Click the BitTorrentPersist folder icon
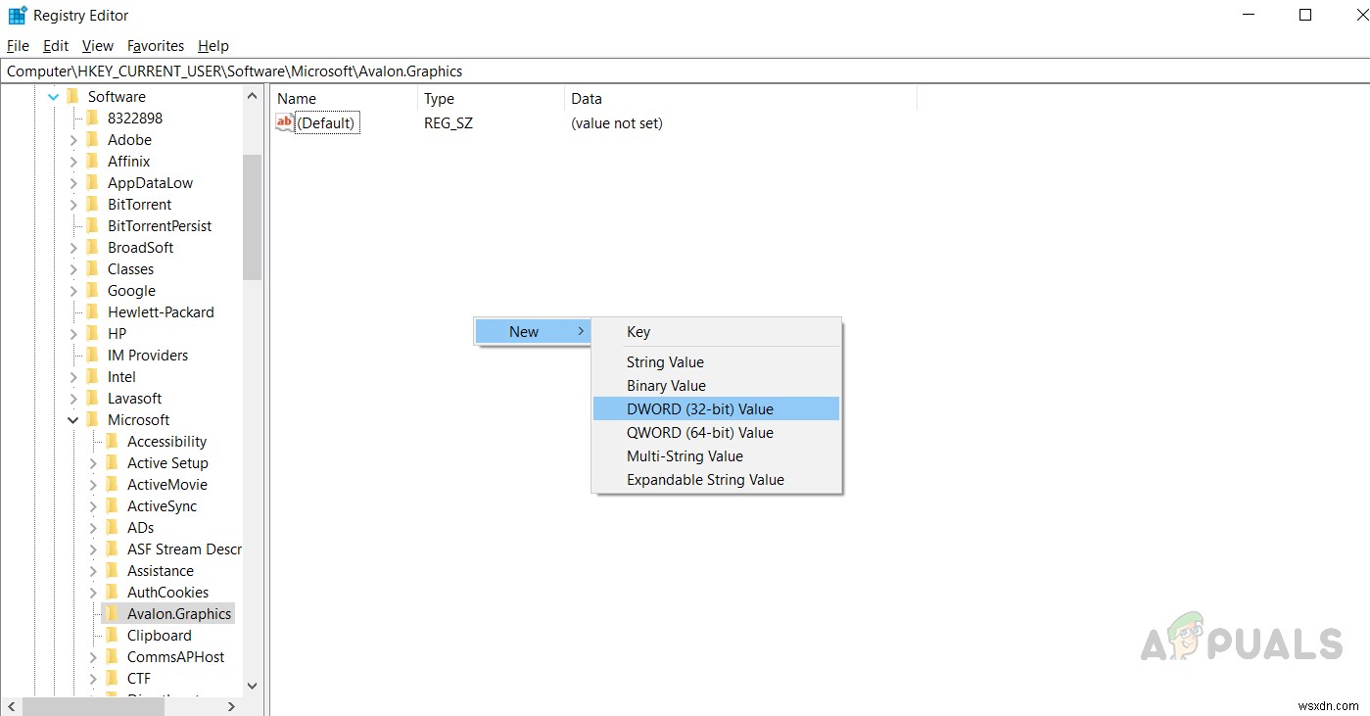 pyautogui.click(x=92, y=225)
